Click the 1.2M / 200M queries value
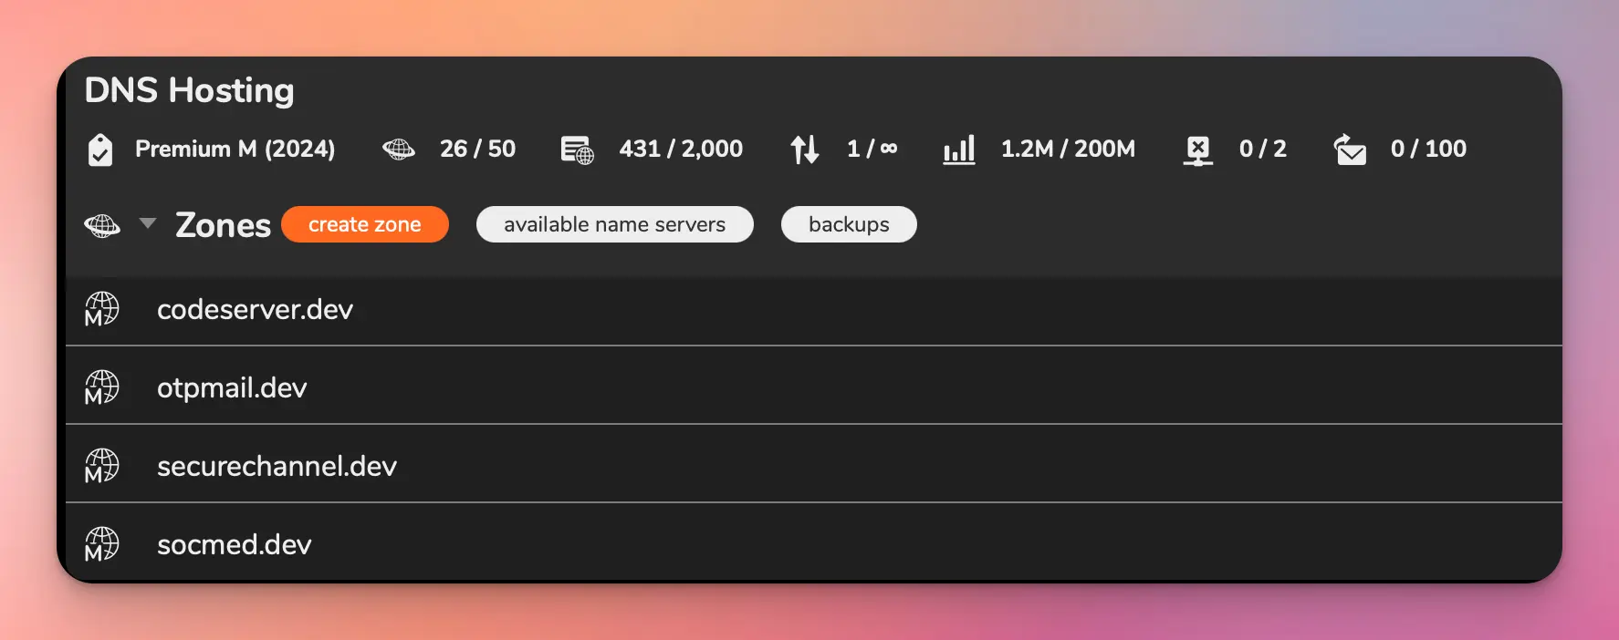 [1068, 149]
